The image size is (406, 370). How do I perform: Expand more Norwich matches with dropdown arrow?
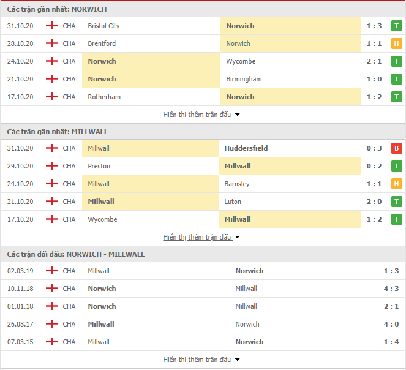point(237,115)
